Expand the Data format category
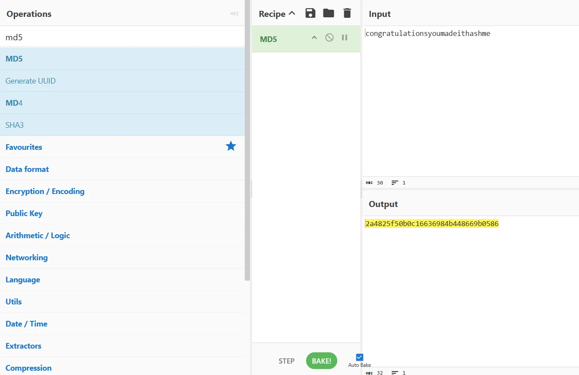This screenshot has width=579, height=375. (x=27, y=169)
